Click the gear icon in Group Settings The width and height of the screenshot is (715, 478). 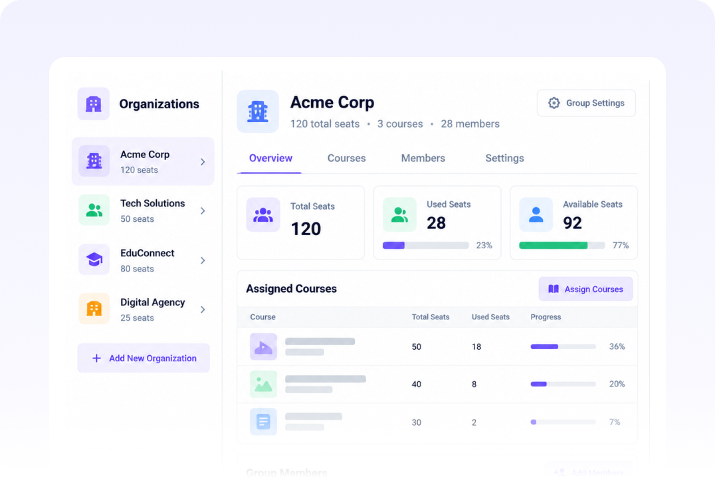[x=554, y=103]
